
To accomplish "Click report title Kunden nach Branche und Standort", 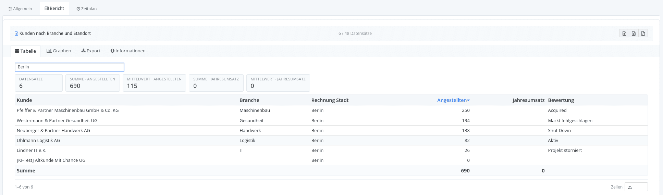I will pos(55,33).
